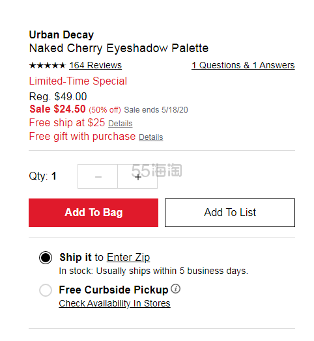This screenshot has height=341, width=314.
Task: Click the Urban Decay brand name
Action: (x=61, y=34)
